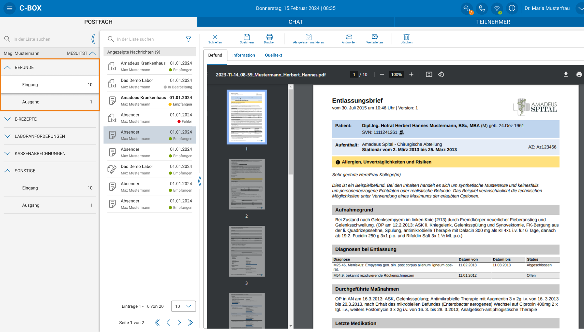Switch to the CHAT tab
Viewport: 584px width, 332px height.
[x=295, y=22]
